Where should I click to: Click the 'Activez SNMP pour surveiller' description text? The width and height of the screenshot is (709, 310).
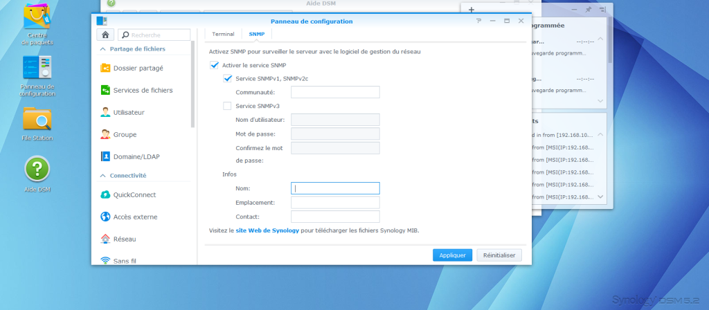[x=315, y=52]
